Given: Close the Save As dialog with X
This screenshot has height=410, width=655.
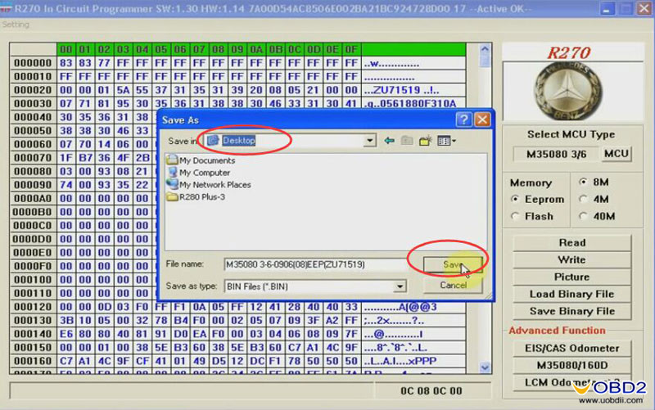Looking at the screenshot, I should point(482,119).
